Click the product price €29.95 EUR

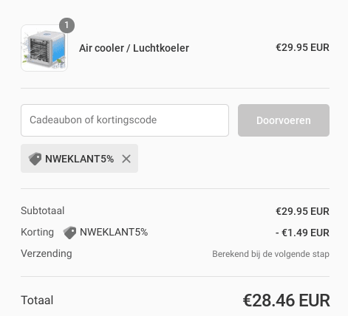(302, 47)
